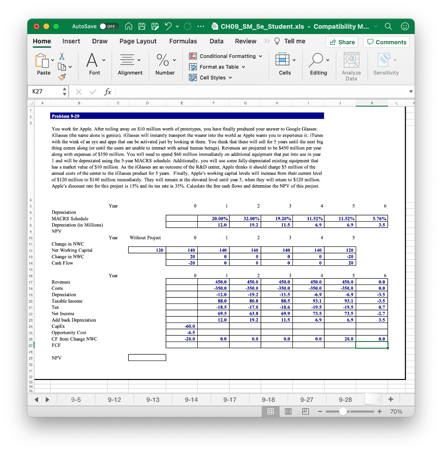Expand the Paste options arrow
Viewport: 442px width, 453px height.
point(53,60)
